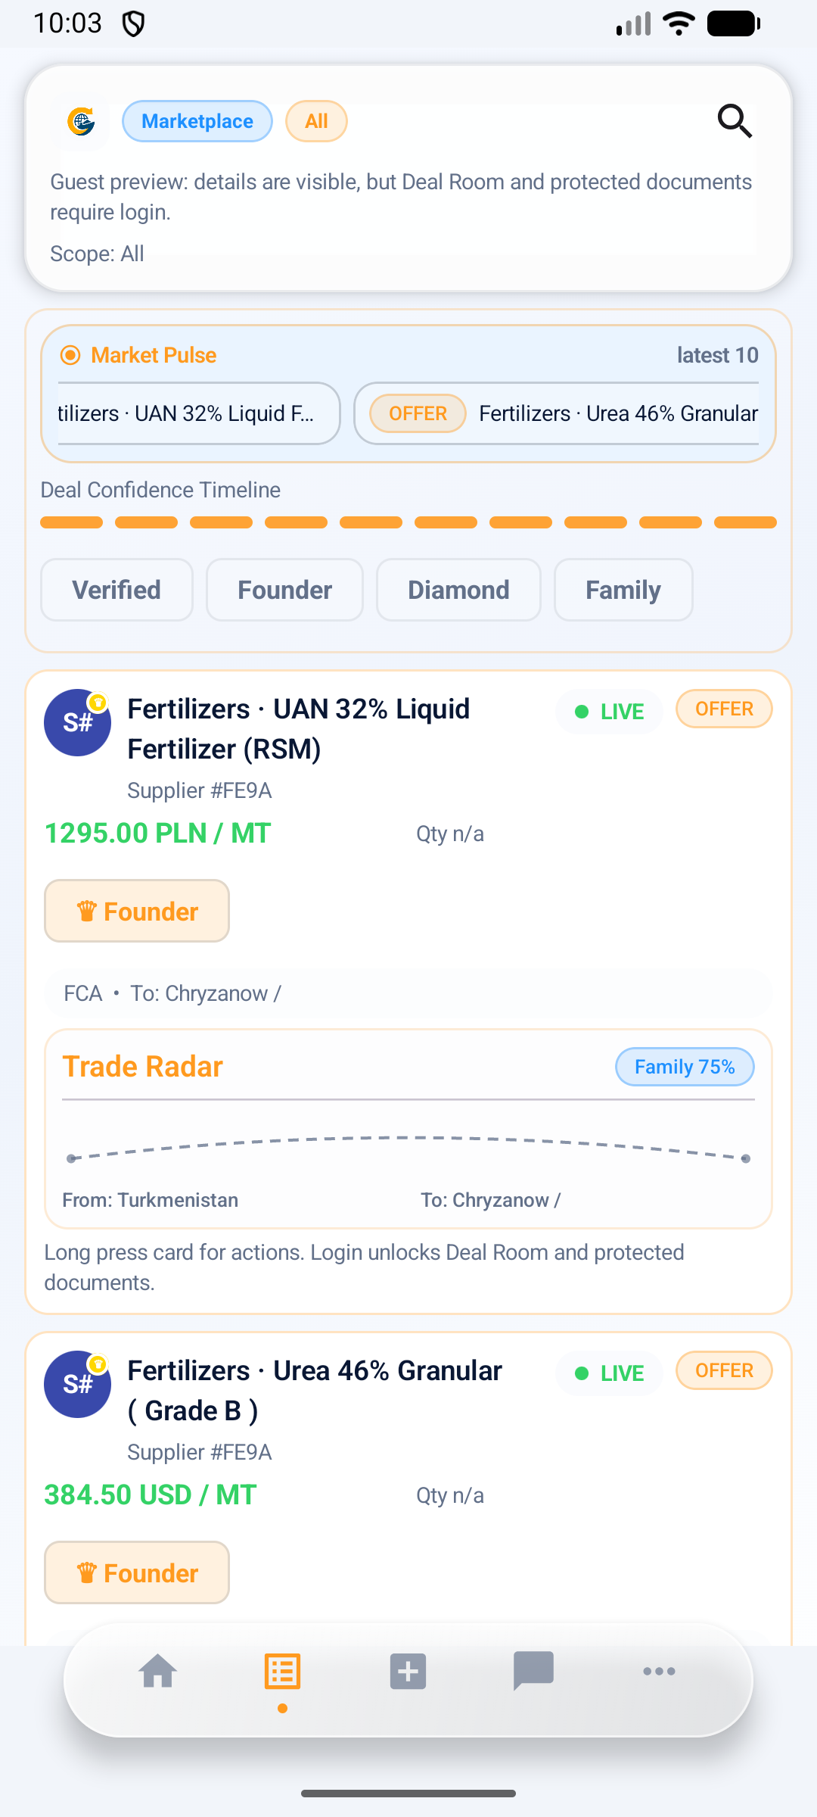Toggle the Verified filter chip

(116, 590)
